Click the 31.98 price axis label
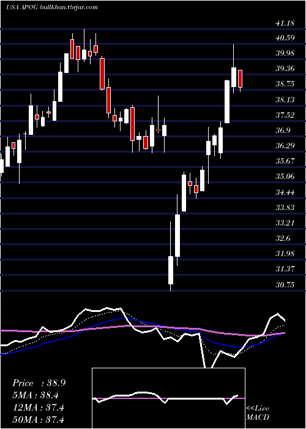This screenshot has width=306, height=429. (285, 253)
